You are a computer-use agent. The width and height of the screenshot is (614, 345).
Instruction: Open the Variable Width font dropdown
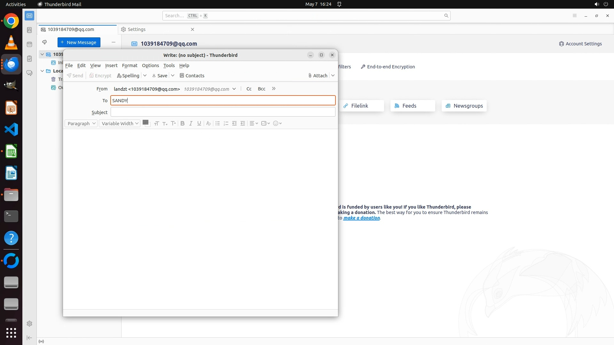pyautogui.click(x=120, y=124)
